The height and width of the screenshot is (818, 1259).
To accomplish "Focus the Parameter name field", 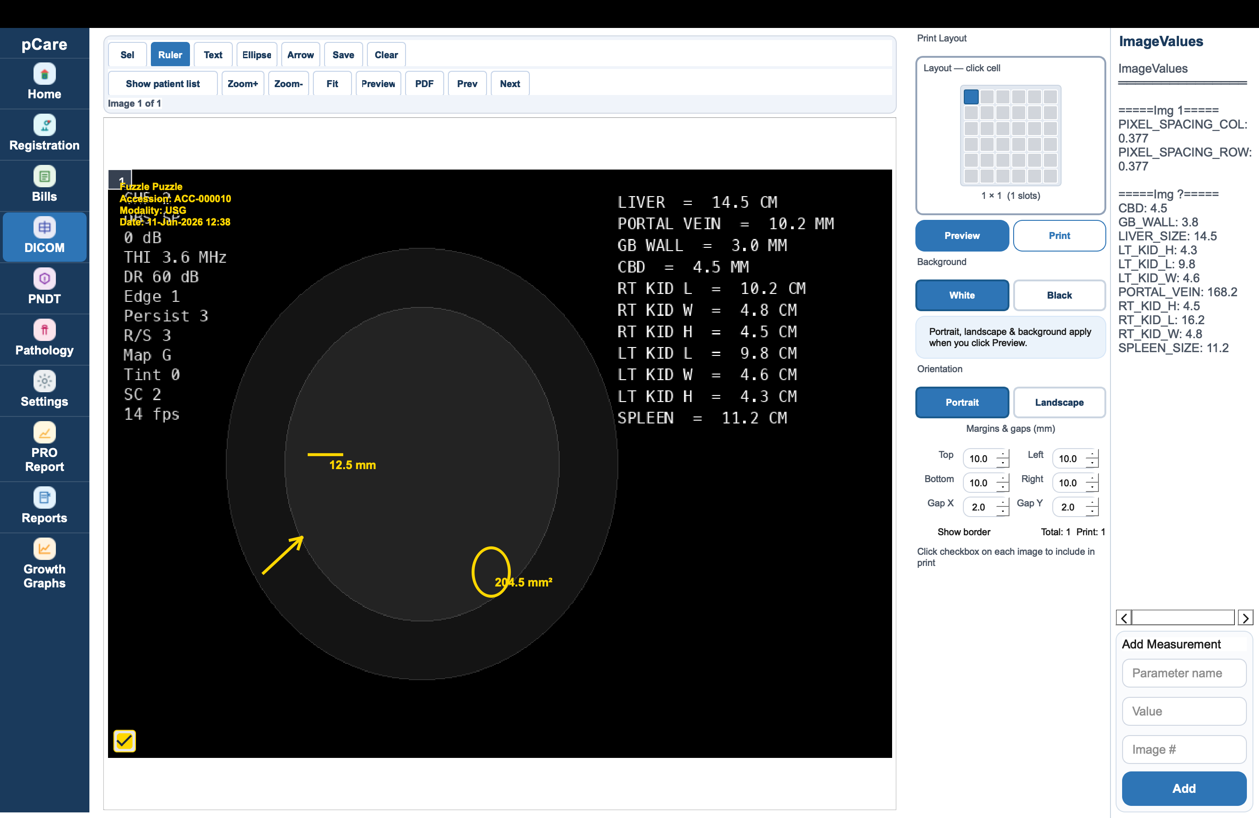I will coord(1184,673).
